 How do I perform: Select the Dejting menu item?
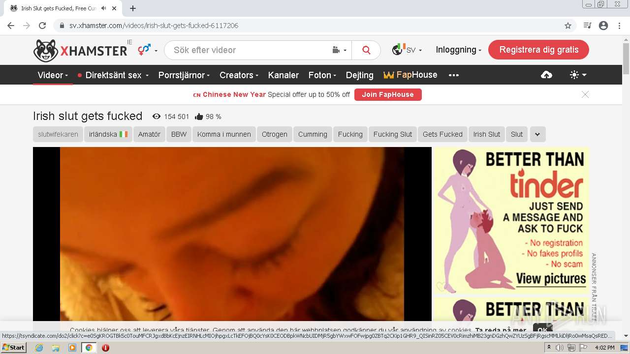coord(360,75)
